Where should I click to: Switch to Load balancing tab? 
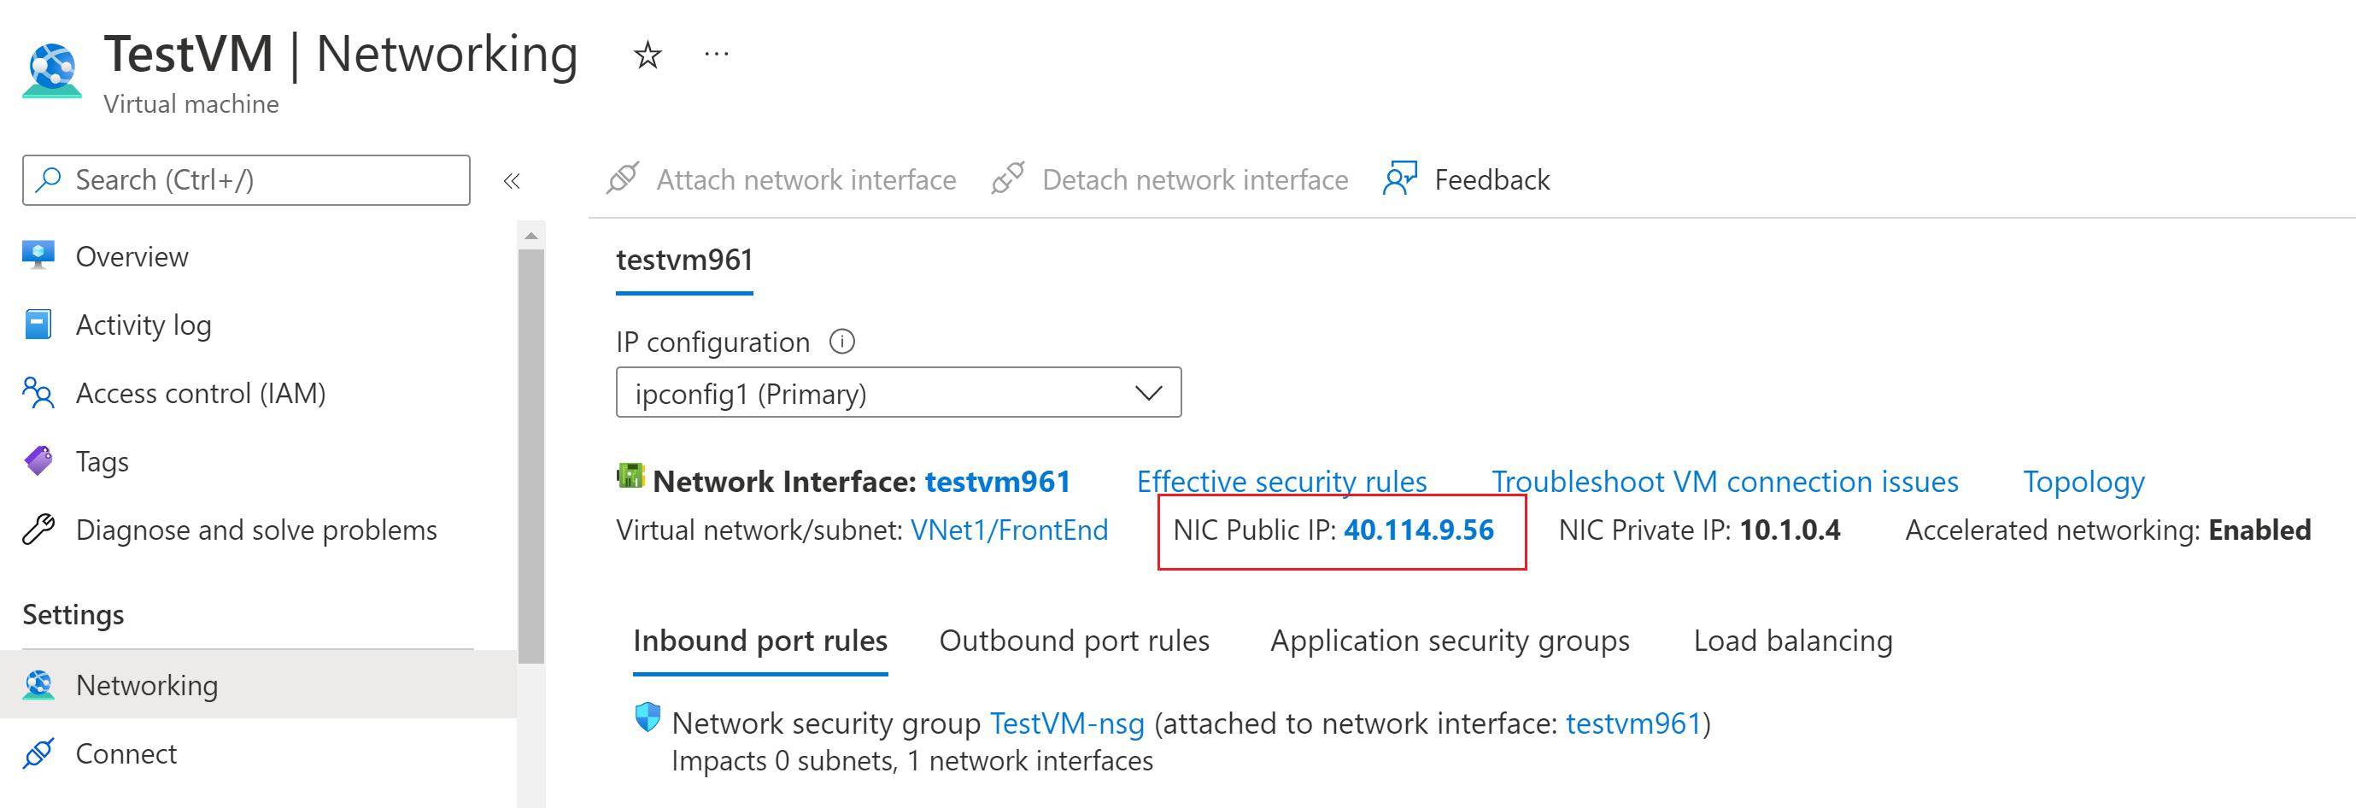1792,641
